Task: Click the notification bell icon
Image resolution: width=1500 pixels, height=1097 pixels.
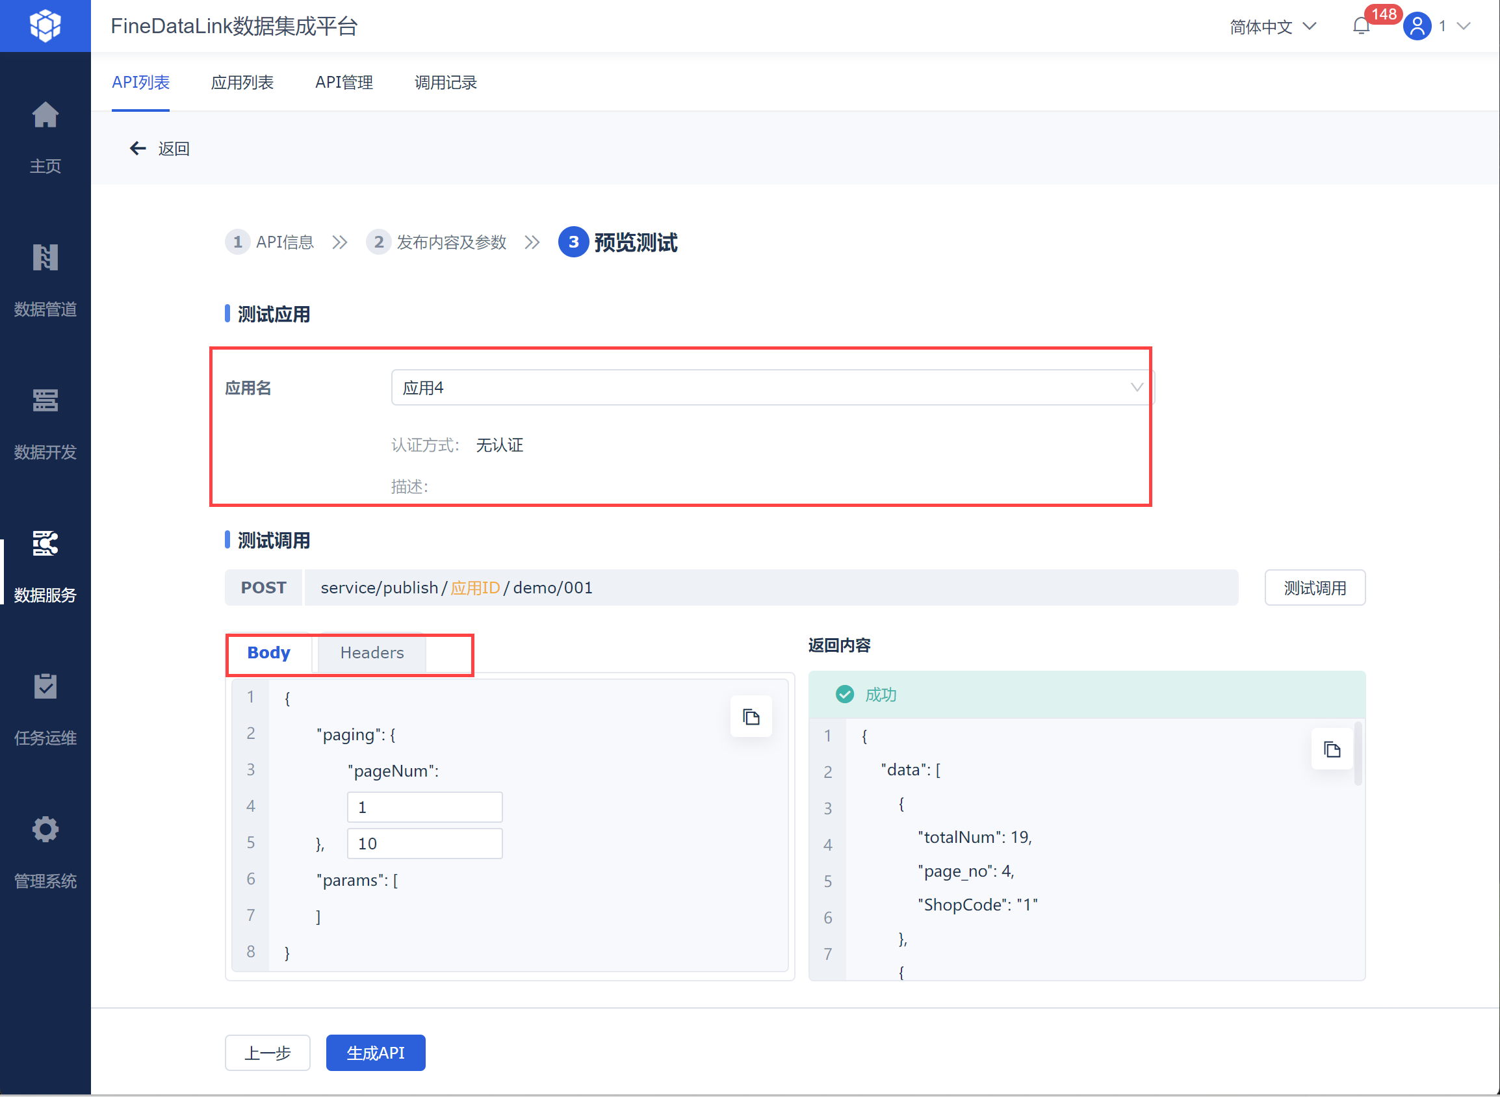Action: pos(1360,26)
